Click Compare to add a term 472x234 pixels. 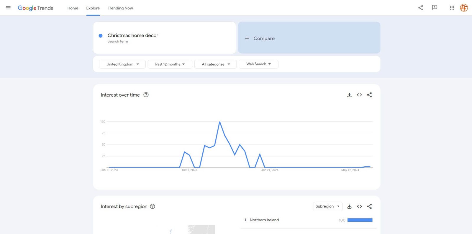coord(309,38)
